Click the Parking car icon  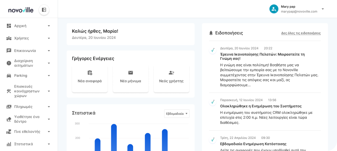[9, 75]
